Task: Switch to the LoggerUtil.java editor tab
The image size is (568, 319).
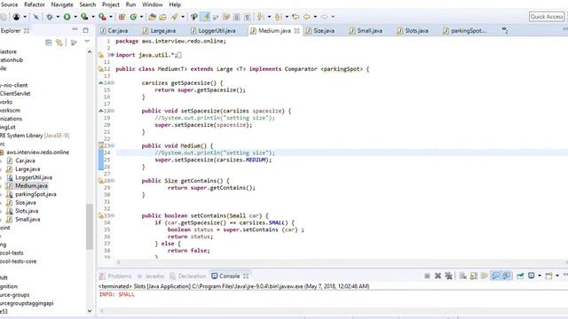Action: pyautogui.click(x=213, y=31)
